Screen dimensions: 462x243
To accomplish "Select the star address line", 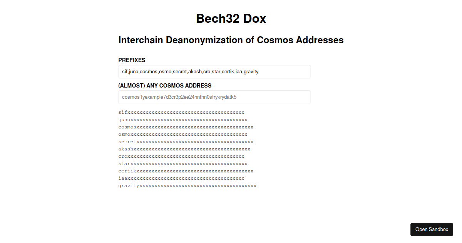I will [x=182, y=164].
